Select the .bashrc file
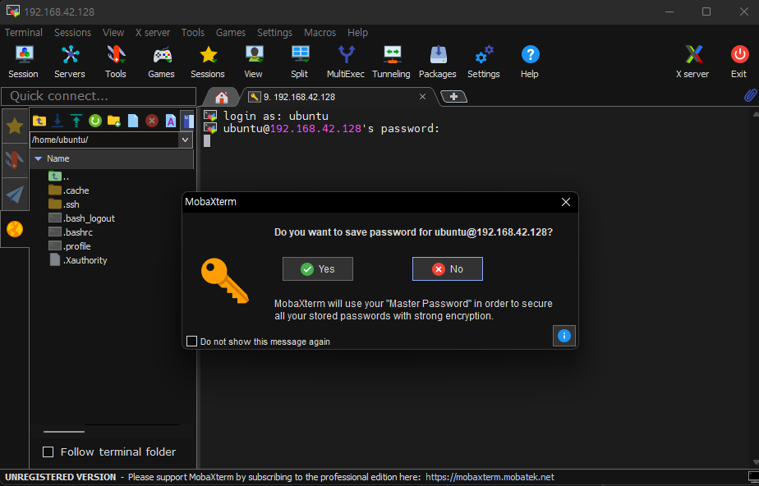759x486 pixels. coord(71,232)
